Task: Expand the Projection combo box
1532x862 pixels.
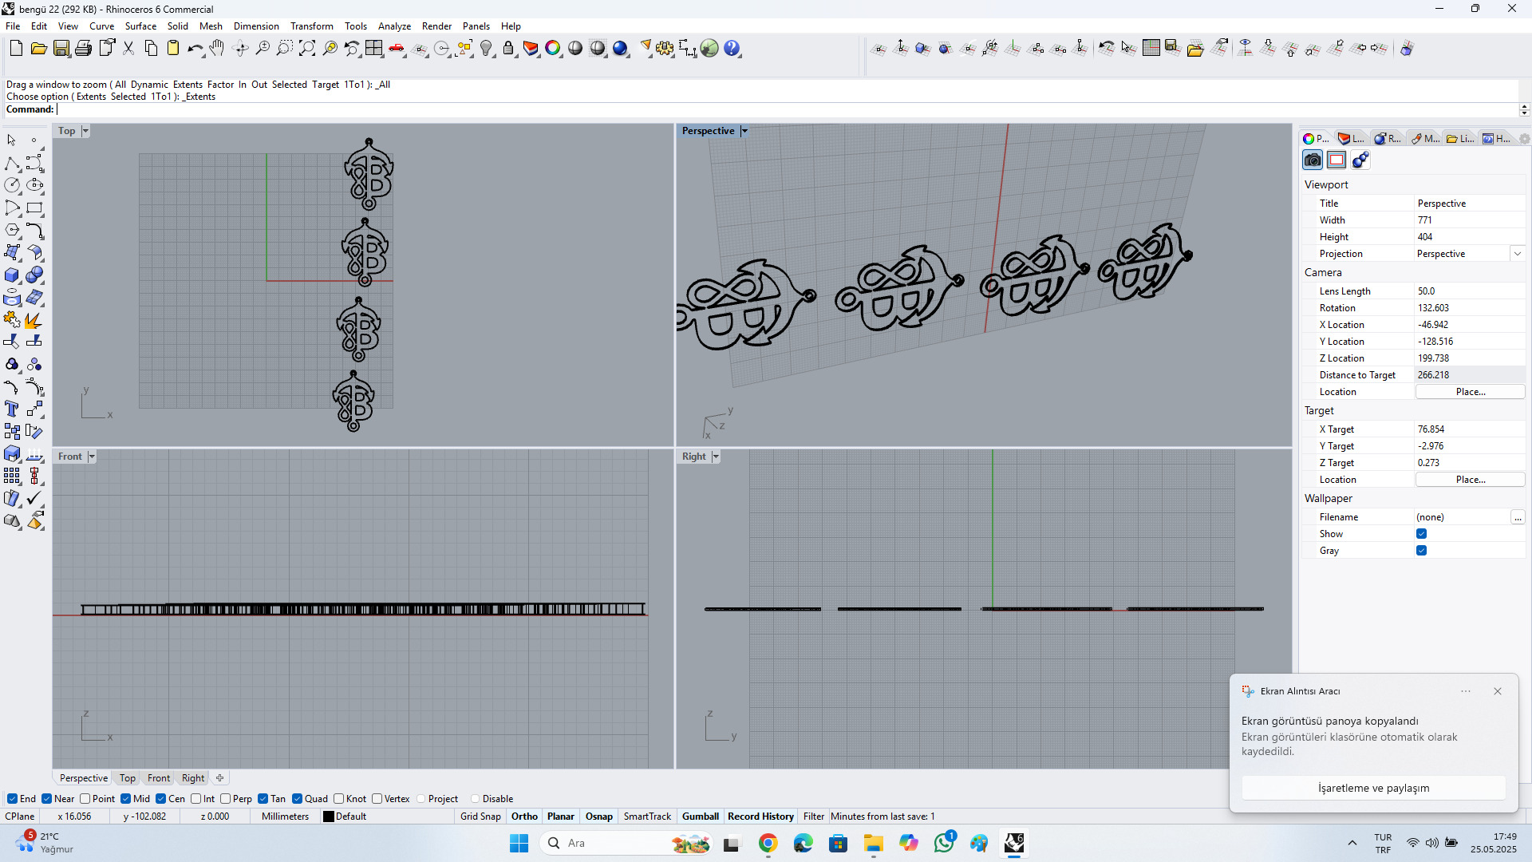Action: [x=1517, y=254]
